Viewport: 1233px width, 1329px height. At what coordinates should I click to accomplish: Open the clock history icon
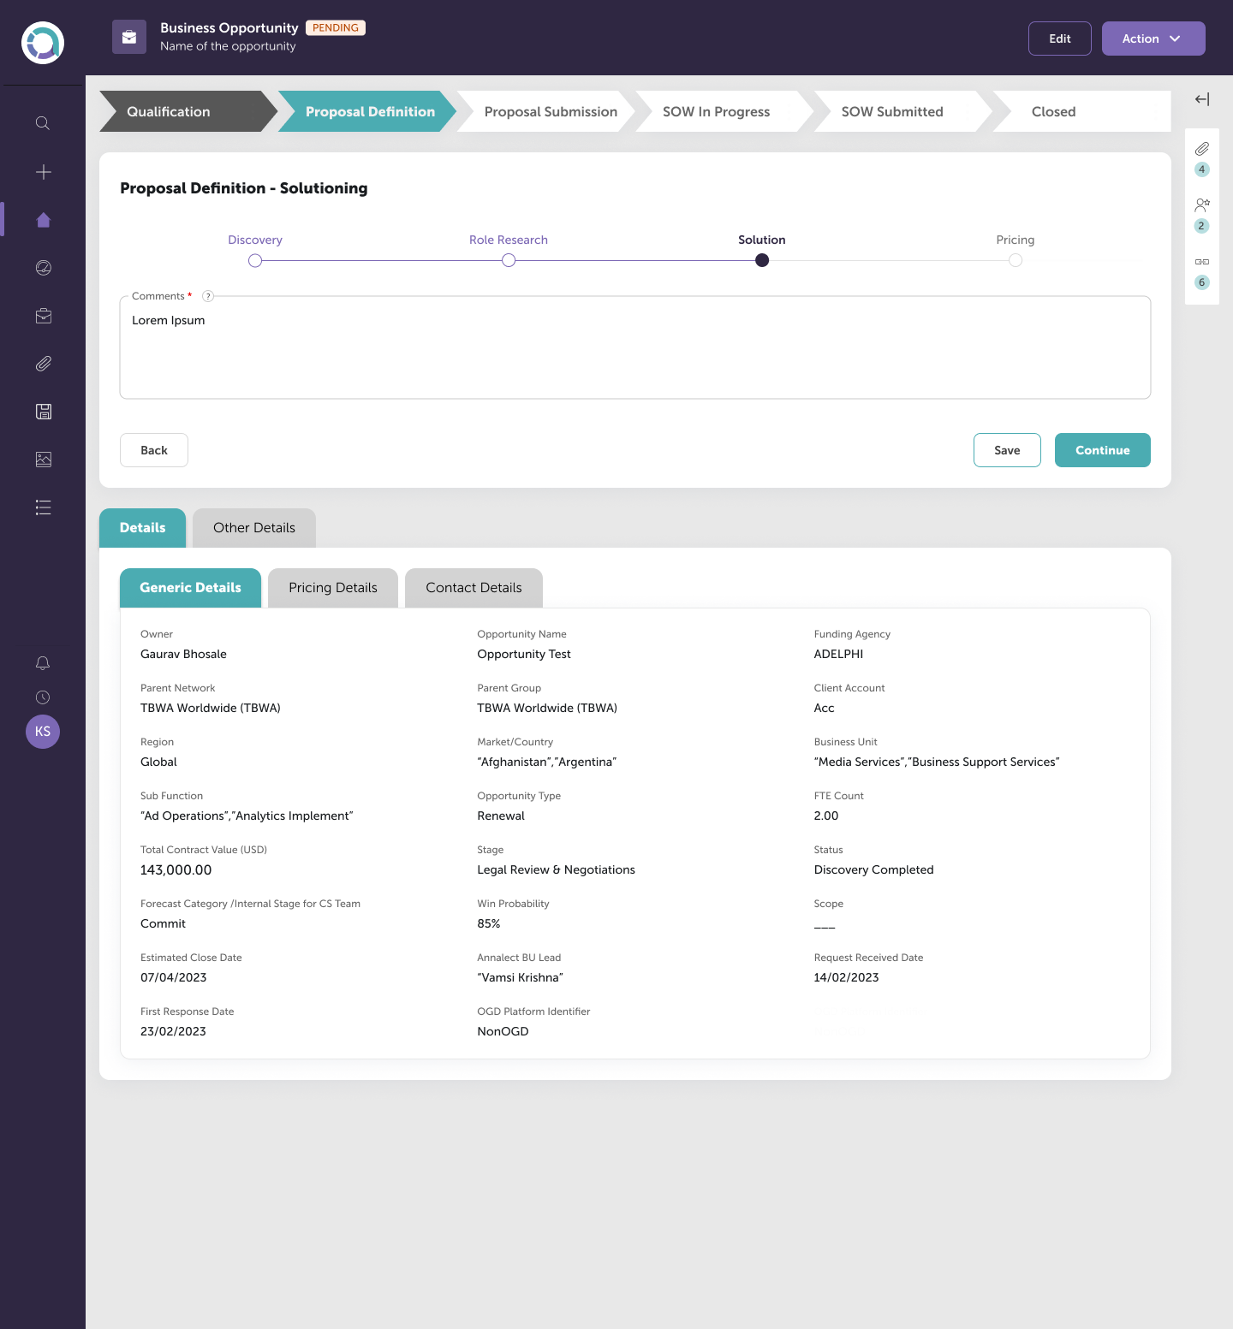pyautogui.click(x=43, y=697)
